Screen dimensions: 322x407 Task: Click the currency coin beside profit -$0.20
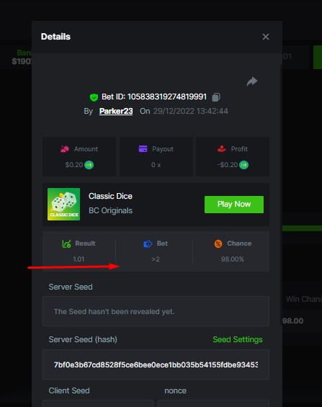click(x=243, y=165)
